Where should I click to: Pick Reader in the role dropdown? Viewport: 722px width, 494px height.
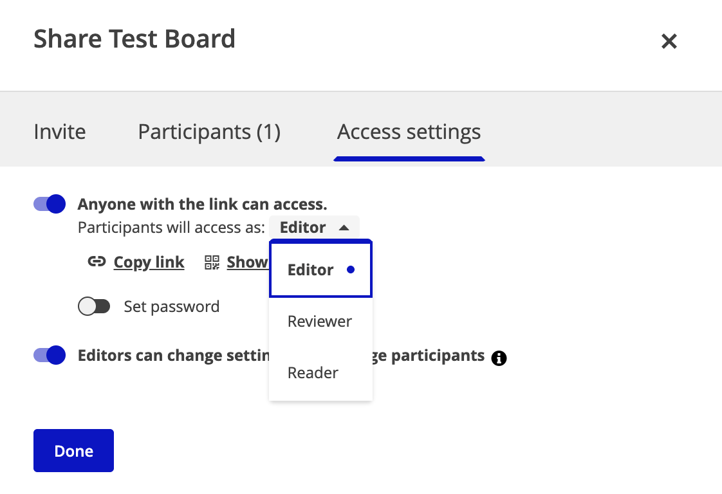click(x=313, y=372)
